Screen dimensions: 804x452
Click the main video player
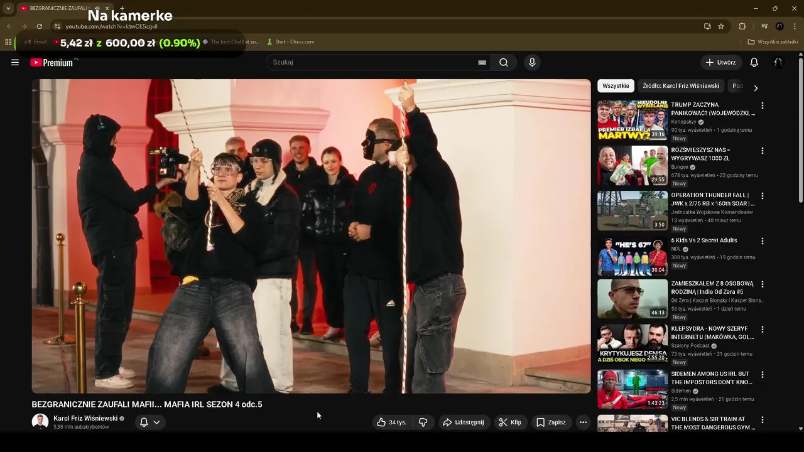[x=312, y=236]
